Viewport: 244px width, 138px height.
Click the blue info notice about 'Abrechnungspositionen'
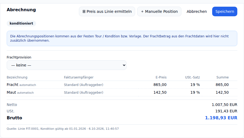[122, 38]
